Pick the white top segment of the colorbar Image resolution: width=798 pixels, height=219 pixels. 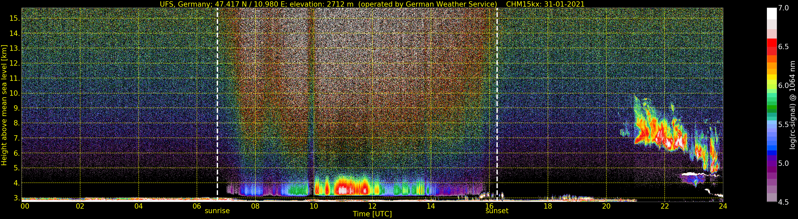pyautogui.click(x=772, y=14)
